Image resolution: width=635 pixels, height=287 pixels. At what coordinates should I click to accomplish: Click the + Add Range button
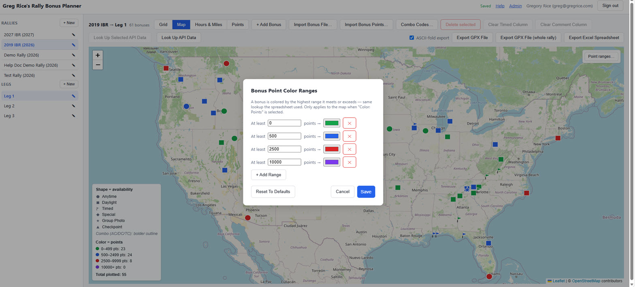pyautogui.click(x=268, y=175)
